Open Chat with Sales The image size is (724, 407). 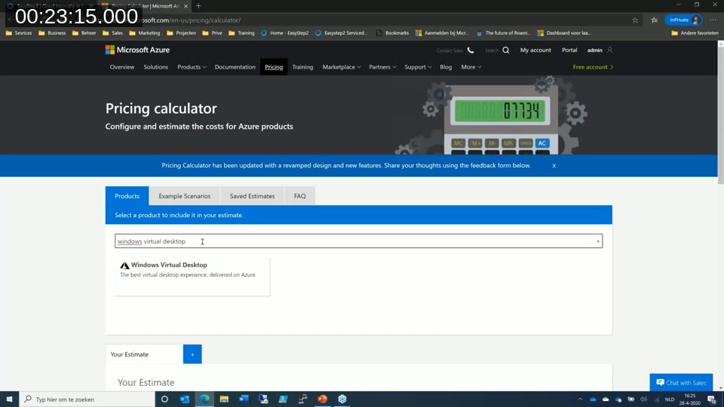[681, 383]
